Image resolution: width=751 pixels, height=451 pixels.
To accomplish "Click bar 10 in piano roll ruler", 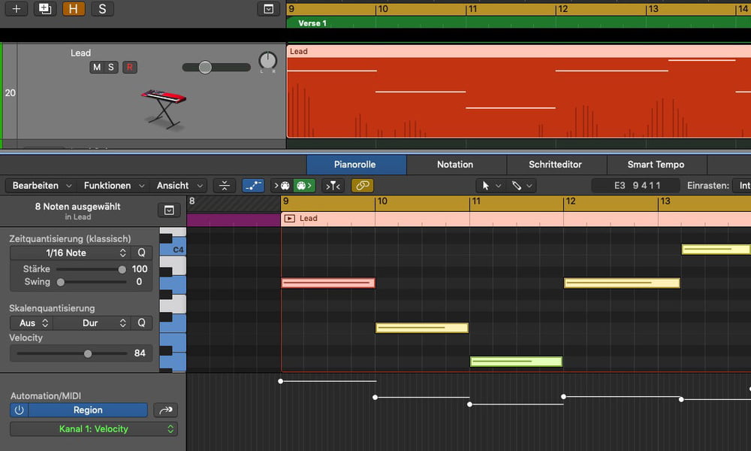I will 382,201.
